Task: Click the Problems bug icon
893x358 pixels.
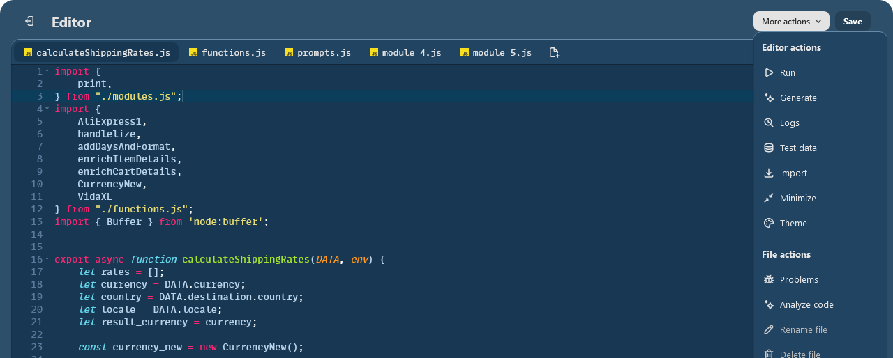Action: tap(769, 280)
